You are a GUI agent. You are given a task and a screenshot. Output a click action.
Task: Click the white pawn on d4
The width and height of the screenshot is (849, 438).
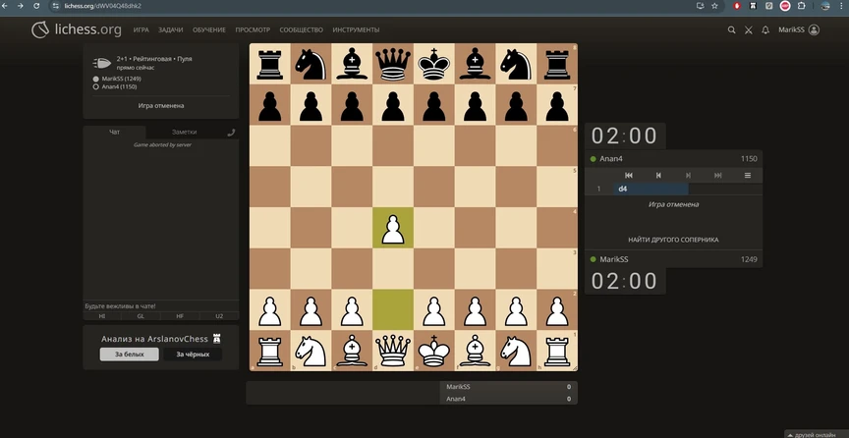pyautogui.click(x=393, y=229)
